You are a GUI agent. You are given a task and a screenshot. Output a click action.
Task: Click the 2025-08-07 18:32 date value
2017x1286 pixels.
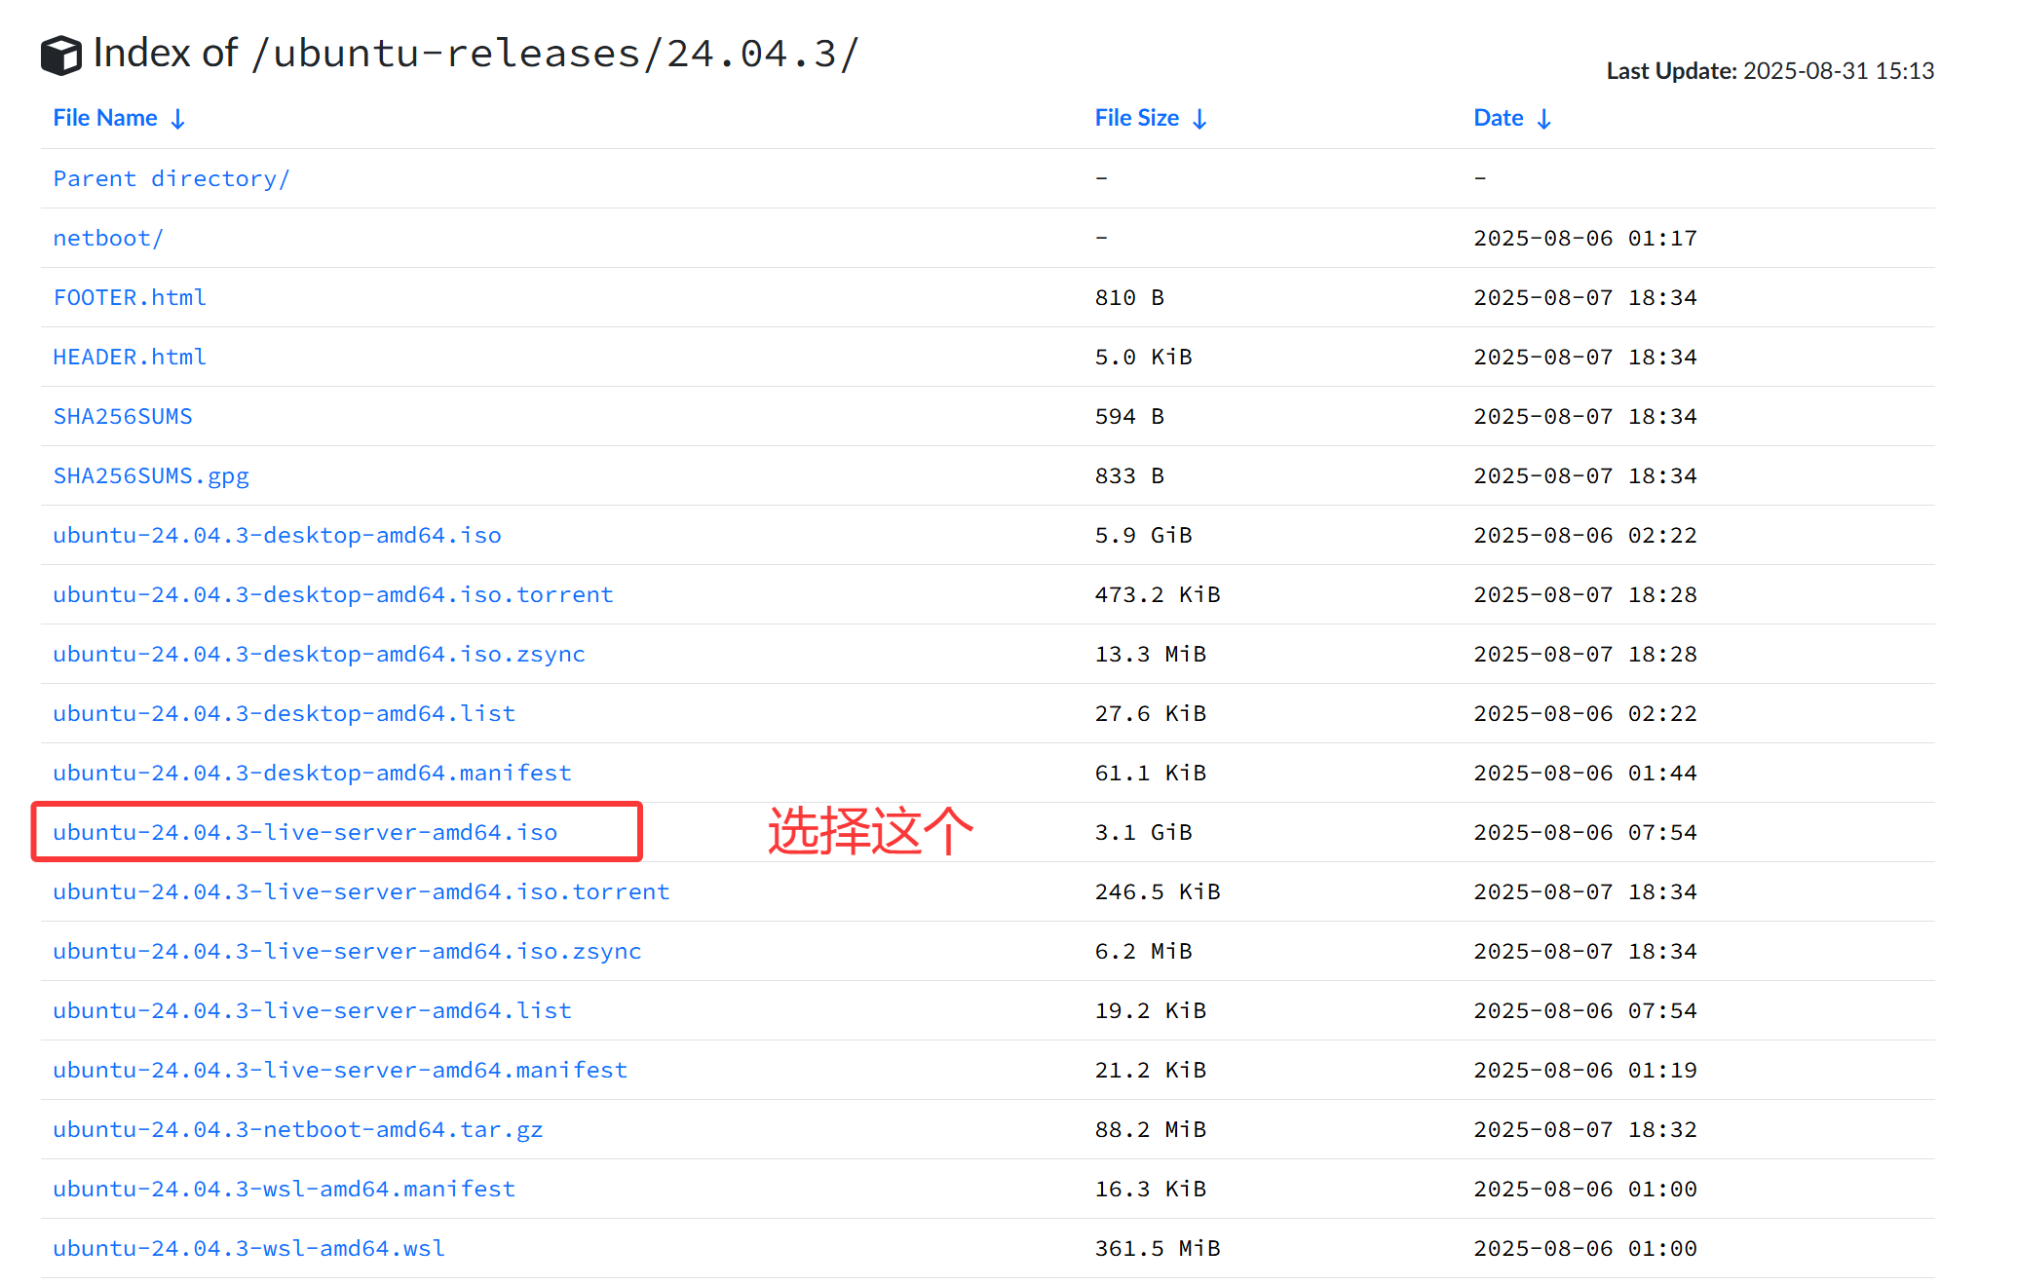[1585, 1129]
